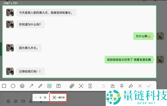Viewport: 167px width, 106px height.
Task: Click the green bubble '为什么啊'
Action: point(143,36)
